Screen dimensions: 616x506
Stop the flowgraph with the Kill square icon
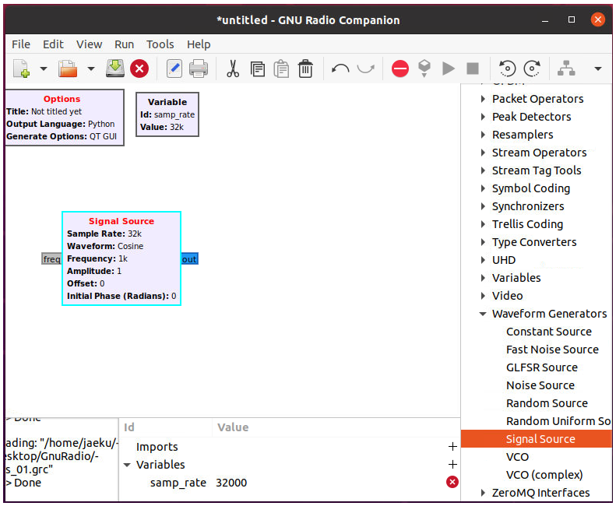click(x=473, y=69)
